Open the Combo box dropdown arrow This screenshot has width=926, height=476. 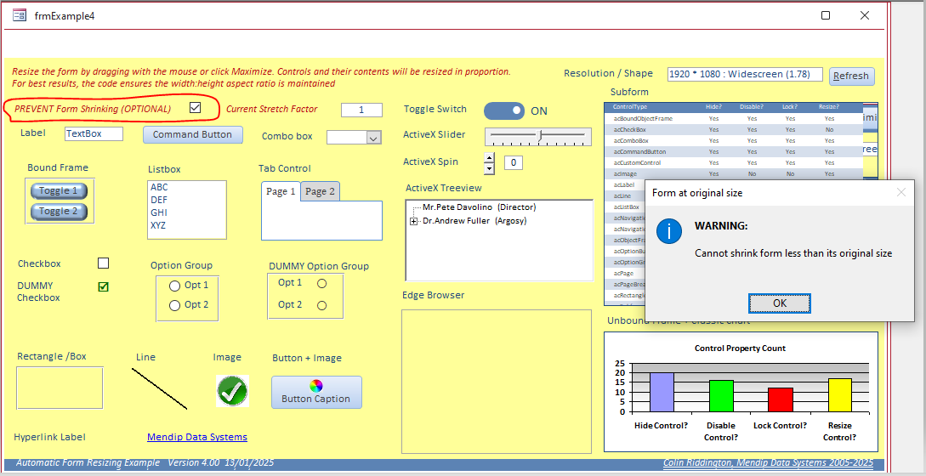coord(373,138)
